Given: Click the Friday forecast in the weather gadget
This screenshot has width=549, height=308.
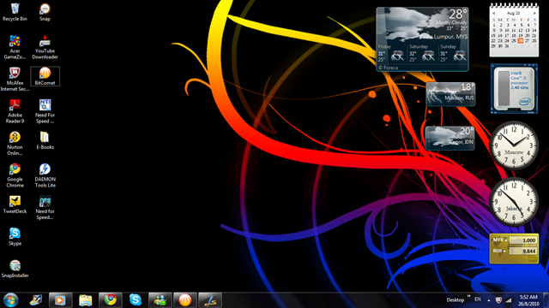Looking at the screenshot, I should (391, 53).
